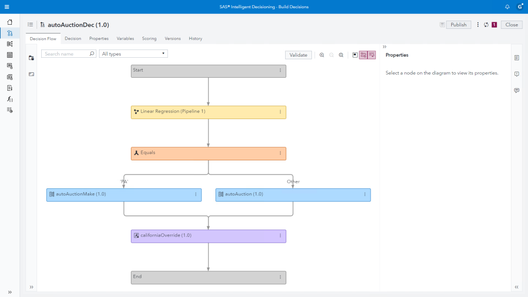528x297 pixels.
Task: Publish the autoAuctionDec decision
Action: (x=458, y=24)
